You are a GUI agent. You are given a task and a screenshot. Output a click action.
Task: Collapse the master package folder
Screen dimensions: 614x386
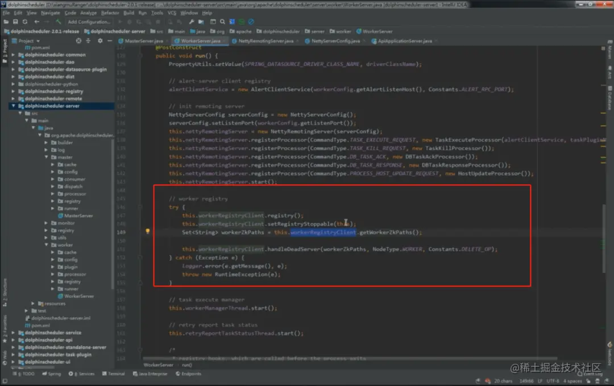46,157
